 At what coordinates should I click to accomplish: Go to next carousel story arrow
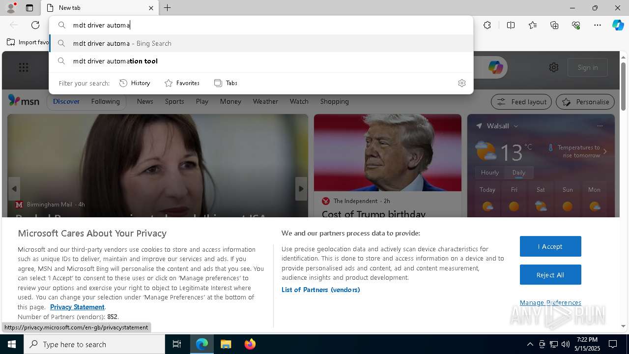301,189
